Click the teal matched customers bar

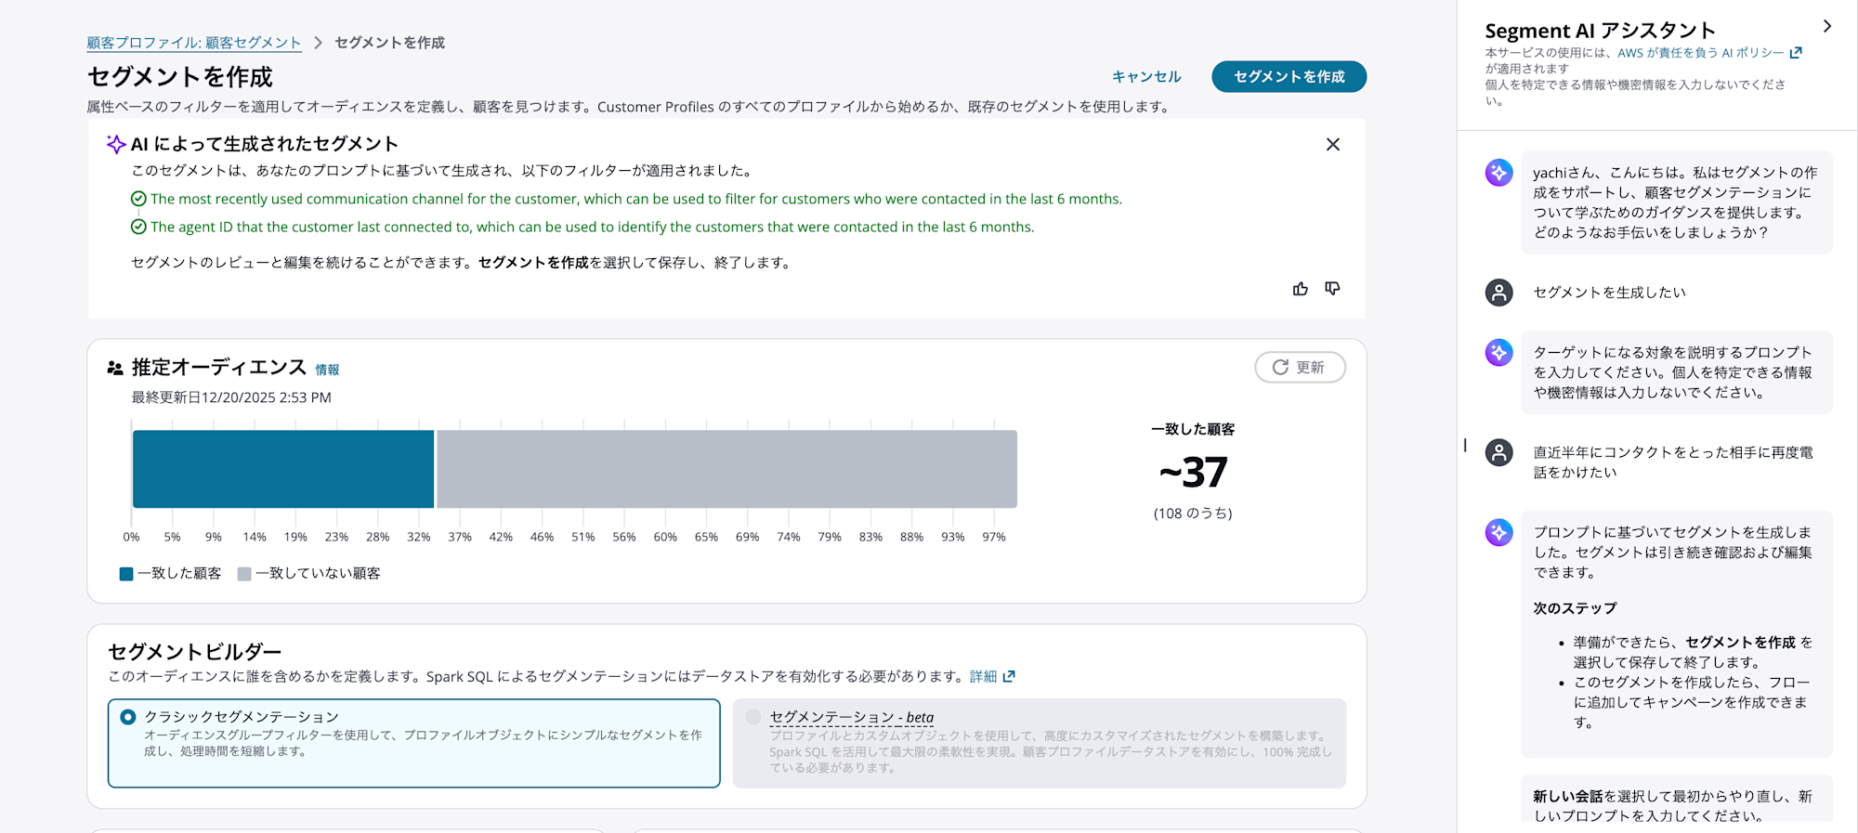coord(283,469)
